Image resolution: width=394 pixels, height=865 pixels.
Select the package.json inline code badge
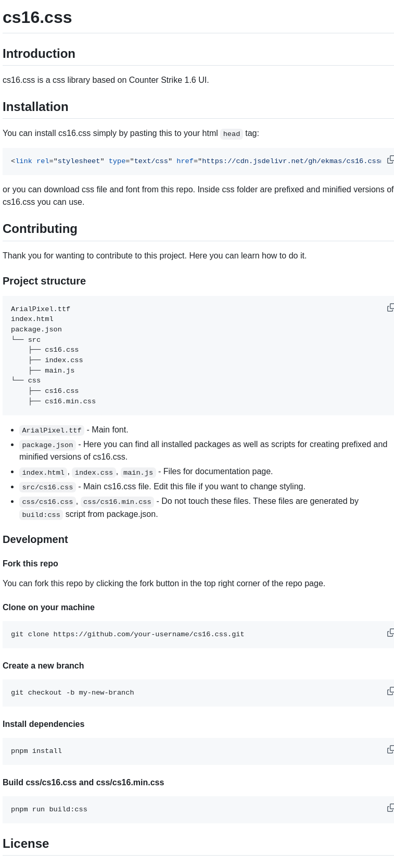coord(47,445)
